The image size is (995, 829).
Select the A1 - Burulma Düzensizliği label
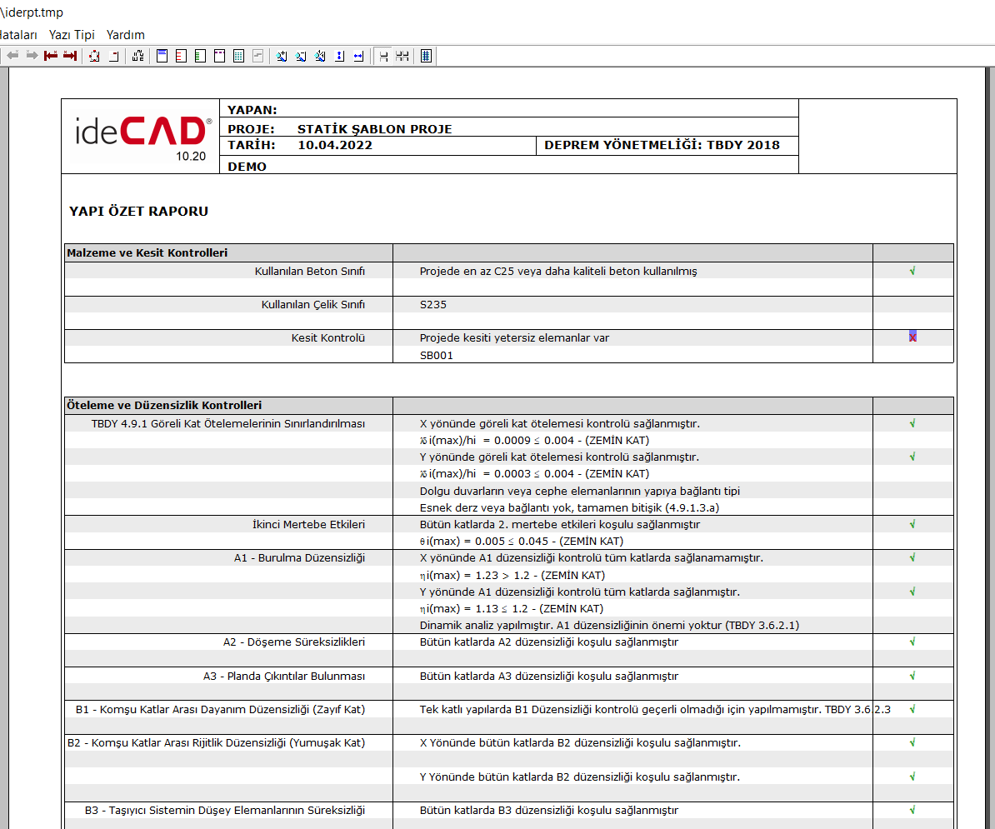[299, 558]
